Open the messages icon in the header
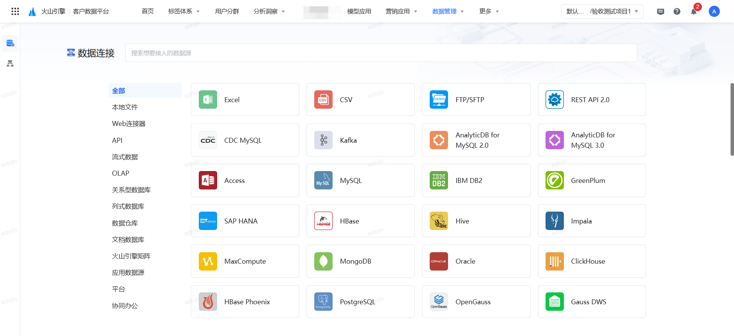 tap(661, 11)
